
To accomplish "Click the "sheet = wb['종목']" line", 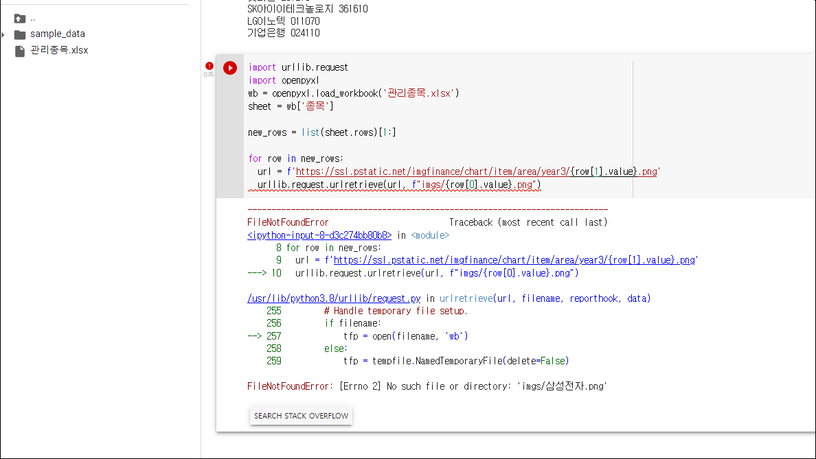I will tap(291, 106).
